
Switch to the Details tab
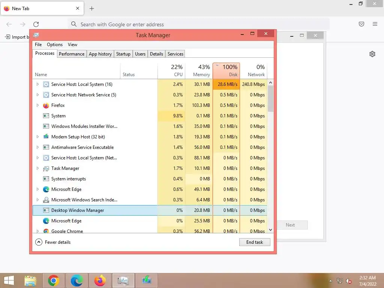(156, 54)
